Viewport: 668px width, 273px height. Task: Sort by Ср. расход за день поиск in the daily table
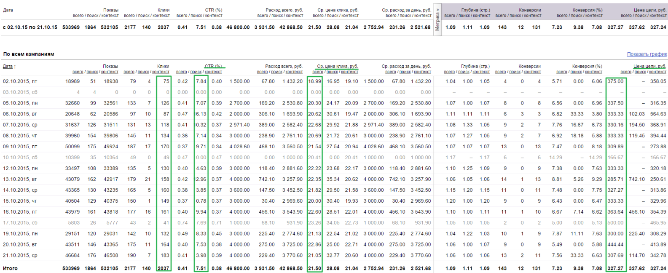pyautogui.click(x=405, y=72)
